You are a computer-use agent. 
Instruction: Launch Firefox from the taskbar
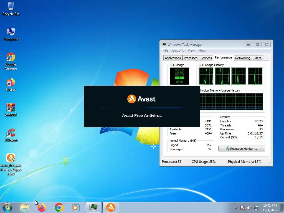click(42, 207)
